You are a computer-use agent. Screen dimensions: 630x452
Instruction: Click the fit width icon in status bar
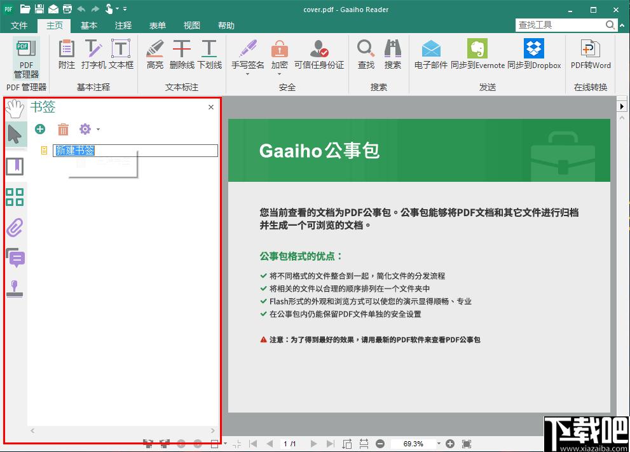click(x=364, y=444)
